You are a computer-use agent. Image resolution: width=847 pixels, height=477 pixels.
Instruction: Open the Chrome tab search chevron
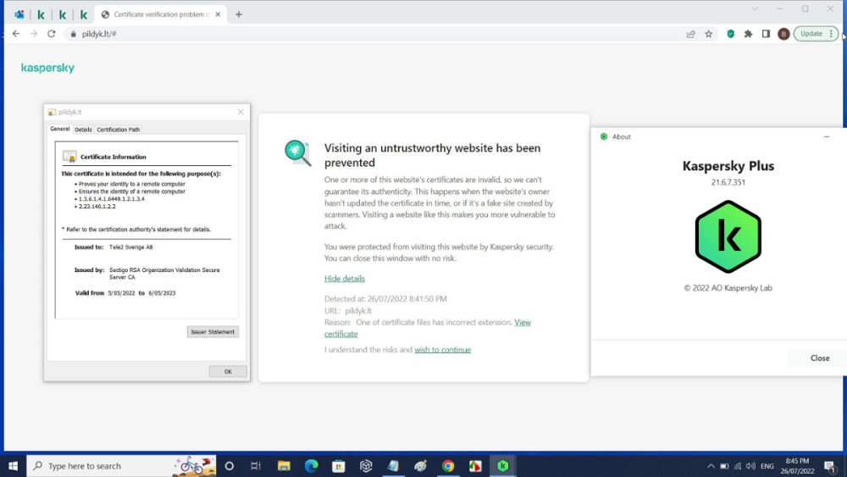(x=755, y=9)
